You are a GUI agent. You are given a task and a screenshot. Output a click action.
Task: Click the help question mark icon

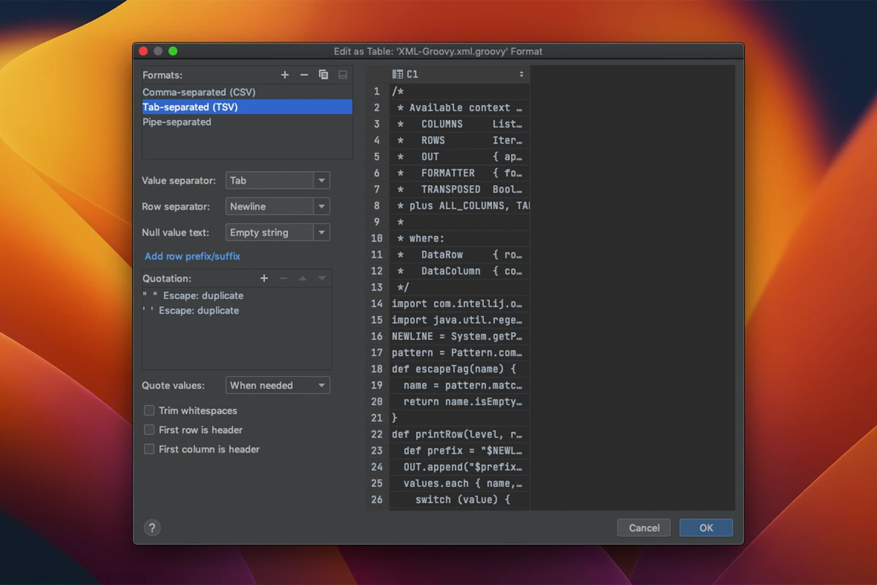152,528
